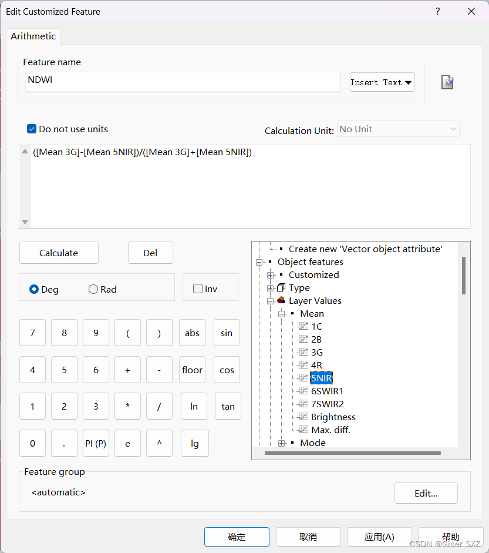Click the chart icon next to 4R
The image size is (489, 553).
click(x=303, y=365)
